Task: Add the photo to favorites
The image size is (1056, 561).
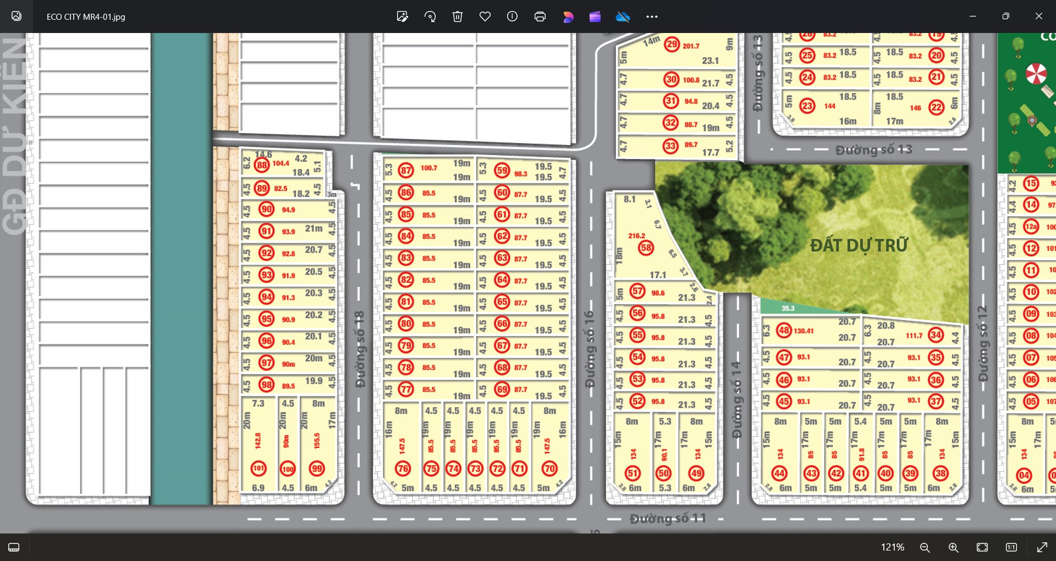Action: pyautogui.click(x=485, y=16)
